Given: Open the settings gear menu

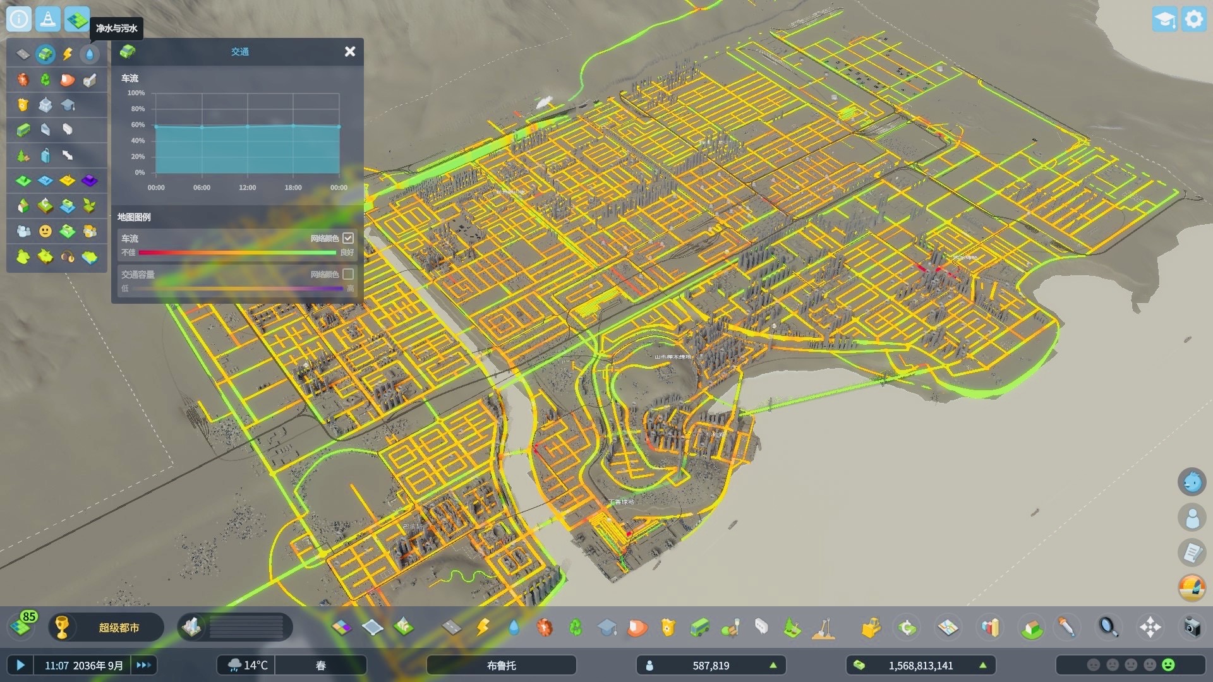Looking at the screenshot, I should click(x=1194, y=19).
